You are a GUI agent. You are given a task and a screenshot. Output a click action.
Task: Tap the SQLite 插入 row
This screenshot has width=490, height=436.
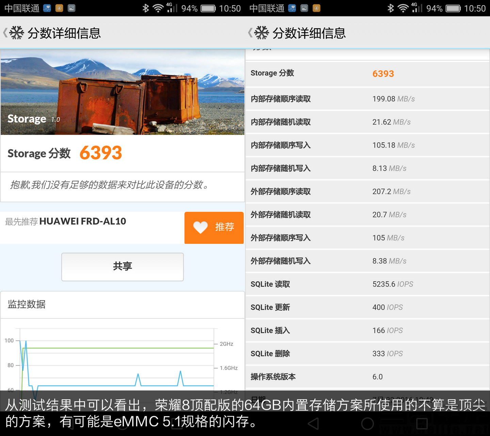(x=367, y=330)
